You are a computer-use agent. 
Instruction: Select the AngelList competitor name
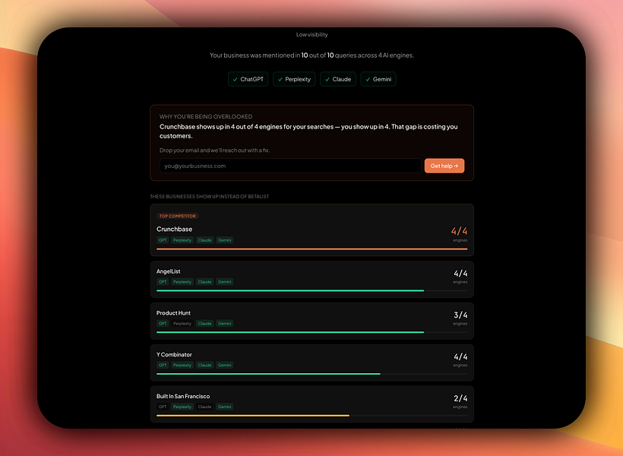[169, 271]
